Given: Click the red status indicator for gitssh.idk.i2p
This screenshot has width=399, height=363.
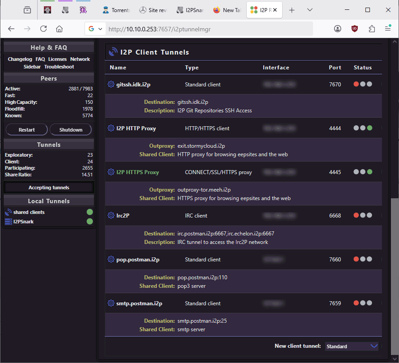Looking at the screenshot, I should tap(356, 84).
